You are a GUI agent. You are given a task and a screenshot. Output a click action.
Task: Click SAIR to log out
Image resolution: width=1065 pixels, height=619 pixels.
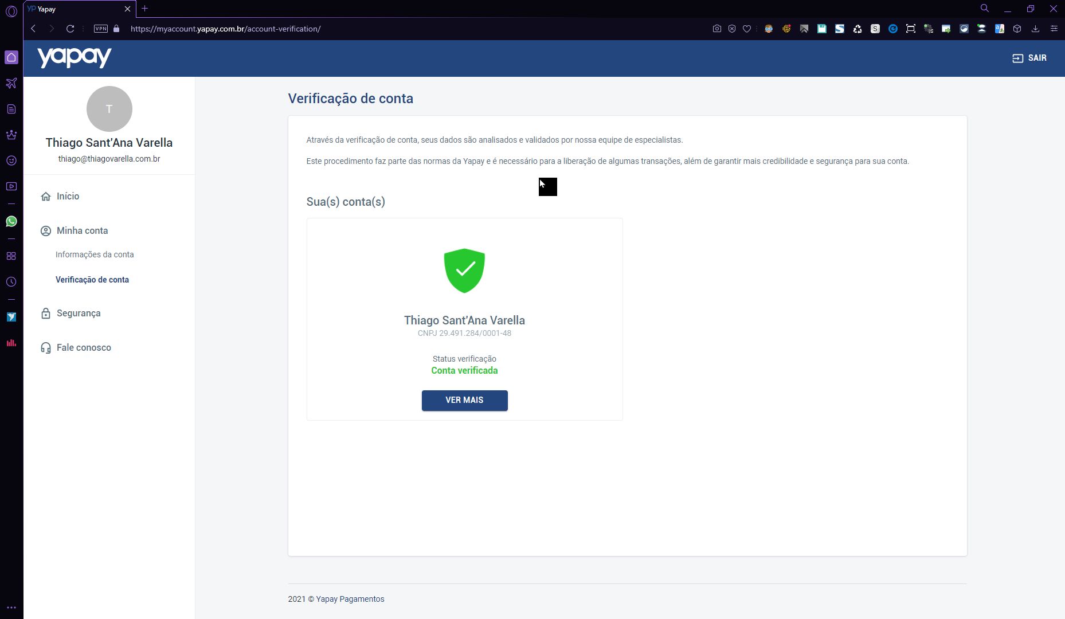[1029, 58]
